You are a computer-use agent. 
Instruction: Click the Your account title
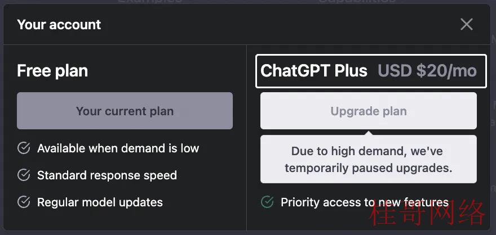(x=59, y=25)
